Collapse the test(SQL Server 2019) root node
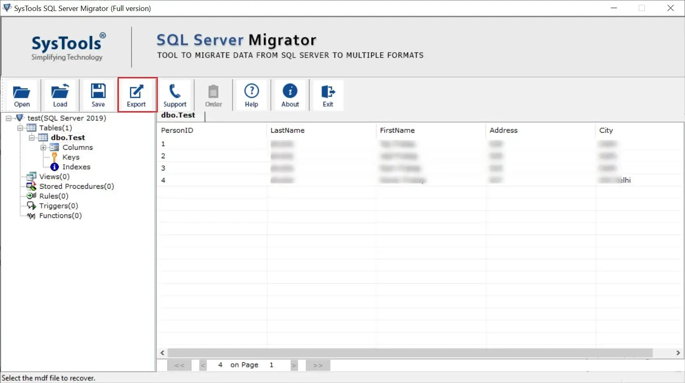685x383 pixels. (x=9, y=118)
